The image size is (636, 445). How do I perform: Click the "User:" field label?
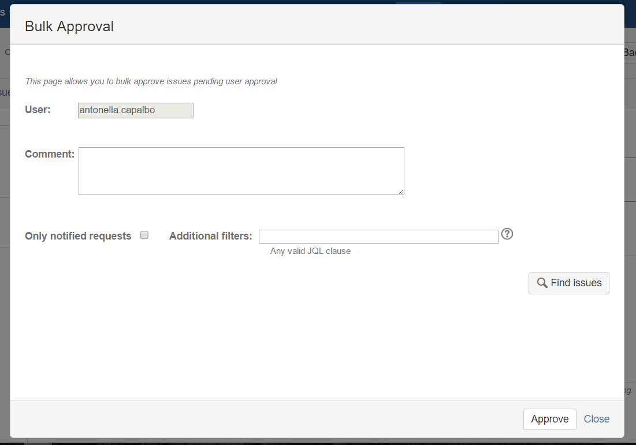[x=38, y=110]
